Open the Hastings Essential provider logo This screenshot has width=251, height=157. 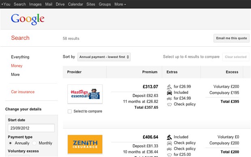point(85,94)
